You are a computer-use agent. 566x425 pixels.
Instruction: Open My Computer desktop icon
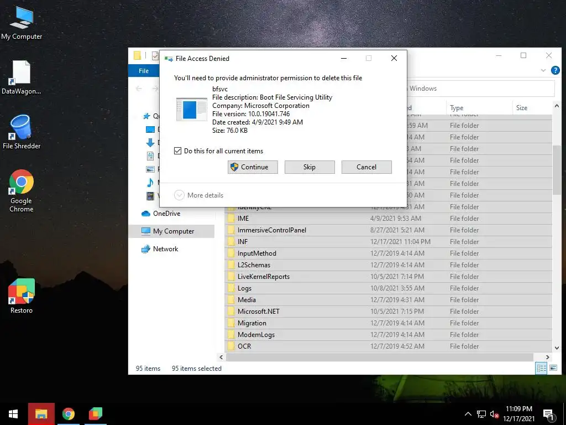(22, 23)
